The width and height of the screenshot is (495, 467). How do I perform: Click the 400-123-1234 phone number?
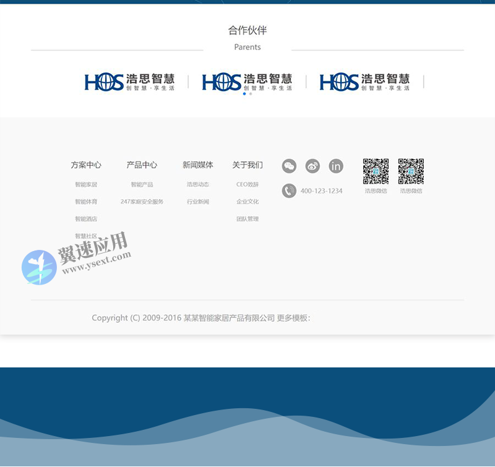(x=321, y=191)
